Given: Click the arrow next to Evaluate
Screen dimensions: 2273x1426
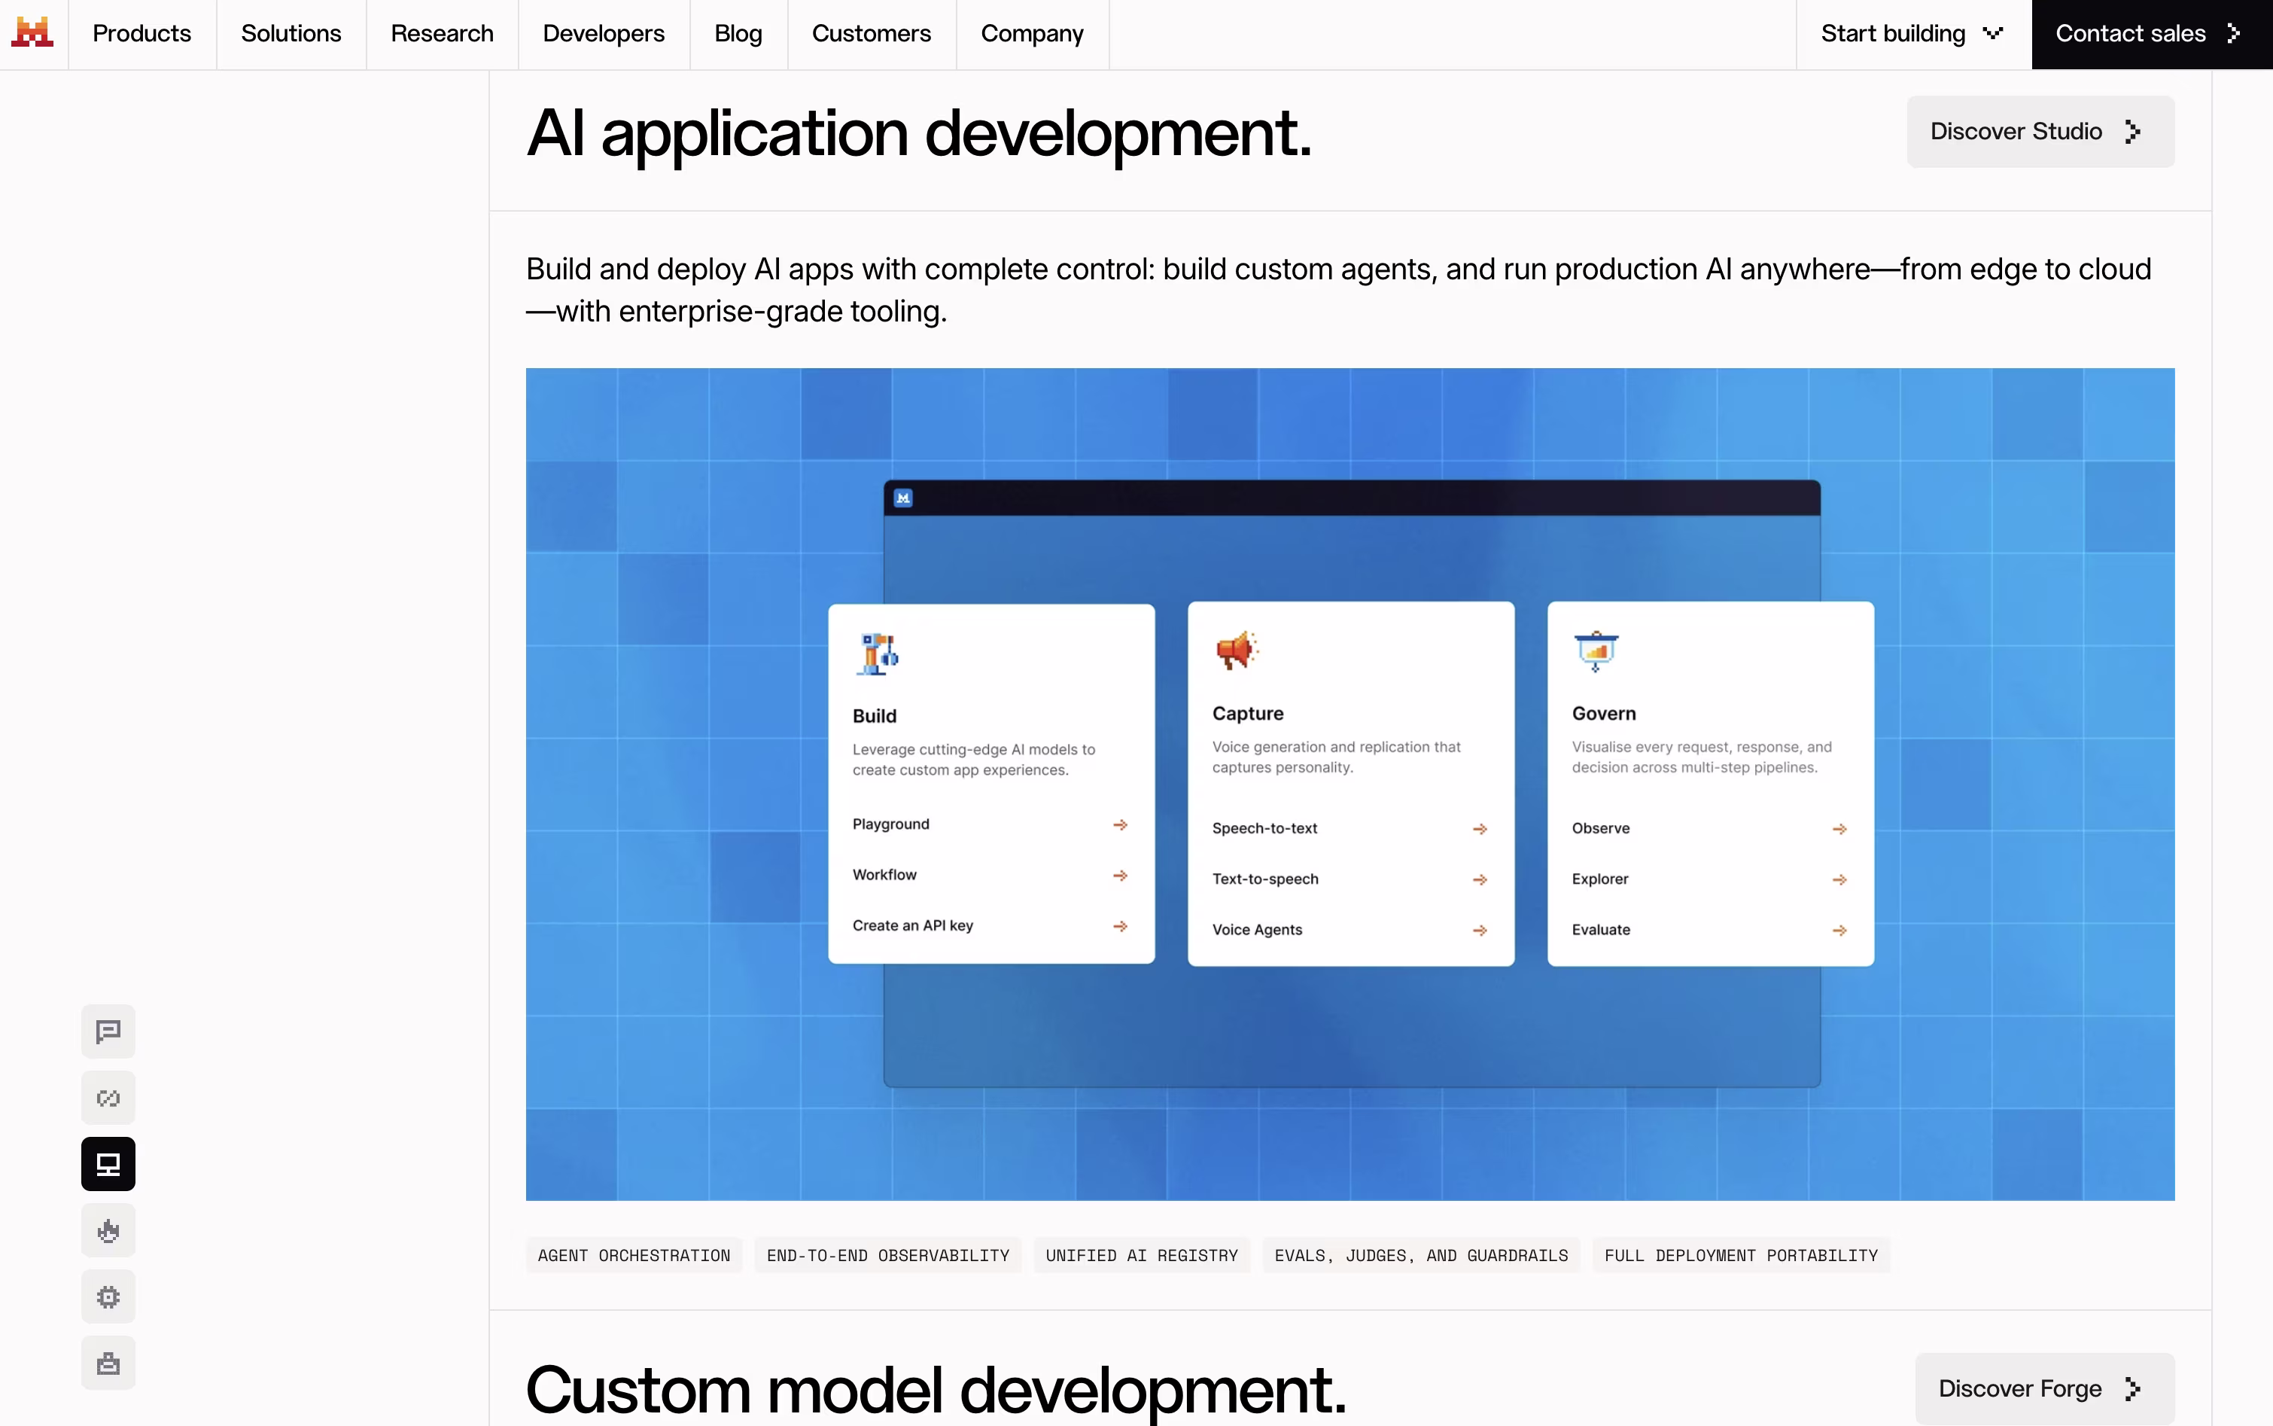Looking at the screenshot, I should (x=1839, y=931).
